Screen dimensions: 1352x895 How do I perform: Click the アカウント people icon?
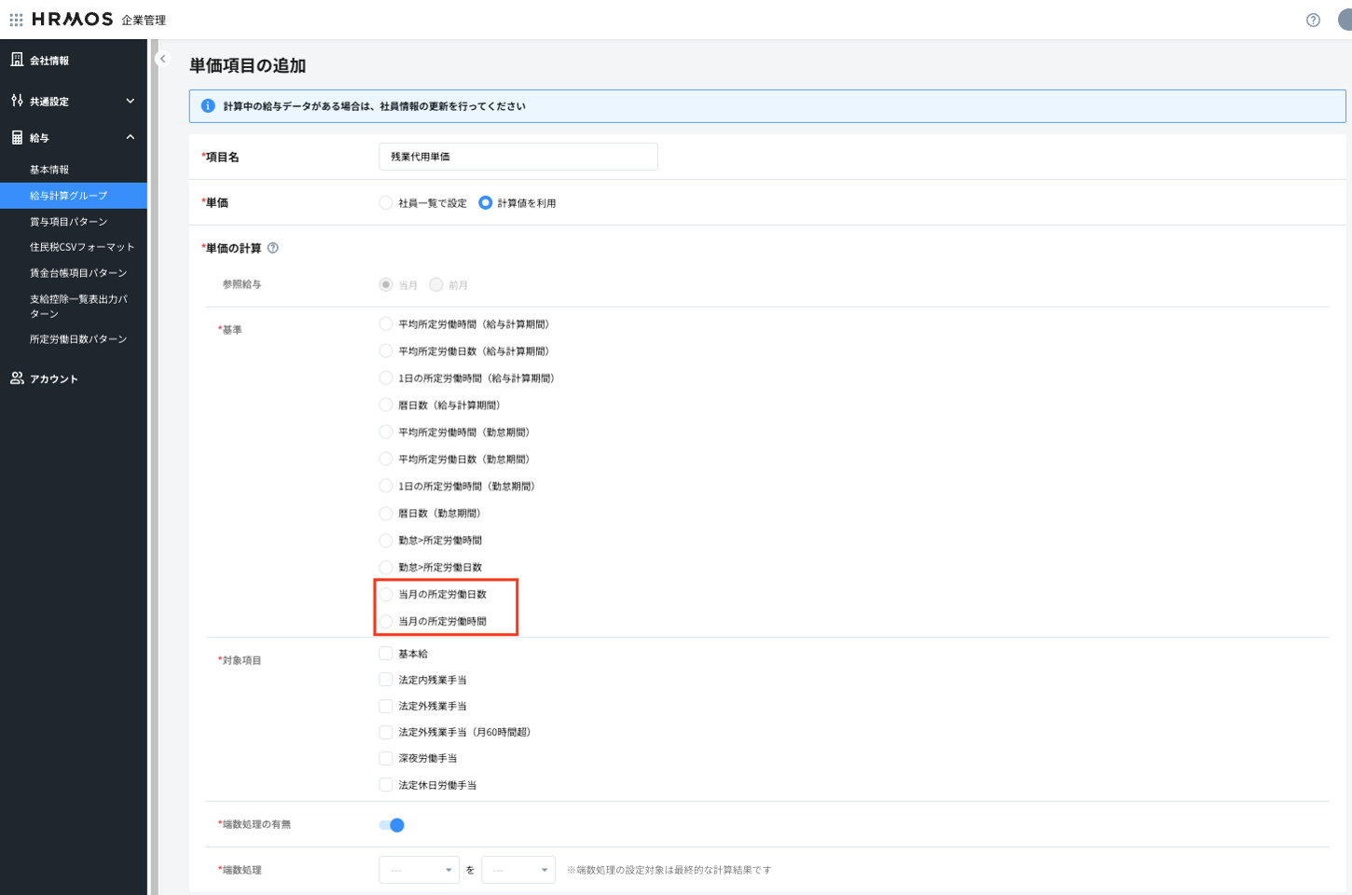[17, 379]
